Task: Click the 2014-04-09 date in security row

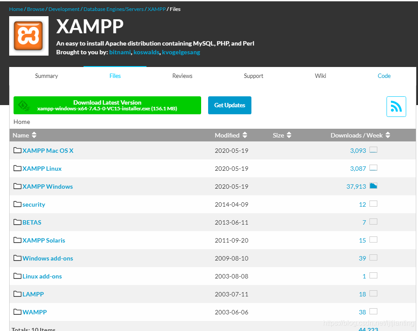Action: click(x=231, y=204)
